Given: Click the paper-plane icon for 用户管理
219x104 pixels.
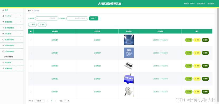Looking at the screenshot, I should pos(3,63).
